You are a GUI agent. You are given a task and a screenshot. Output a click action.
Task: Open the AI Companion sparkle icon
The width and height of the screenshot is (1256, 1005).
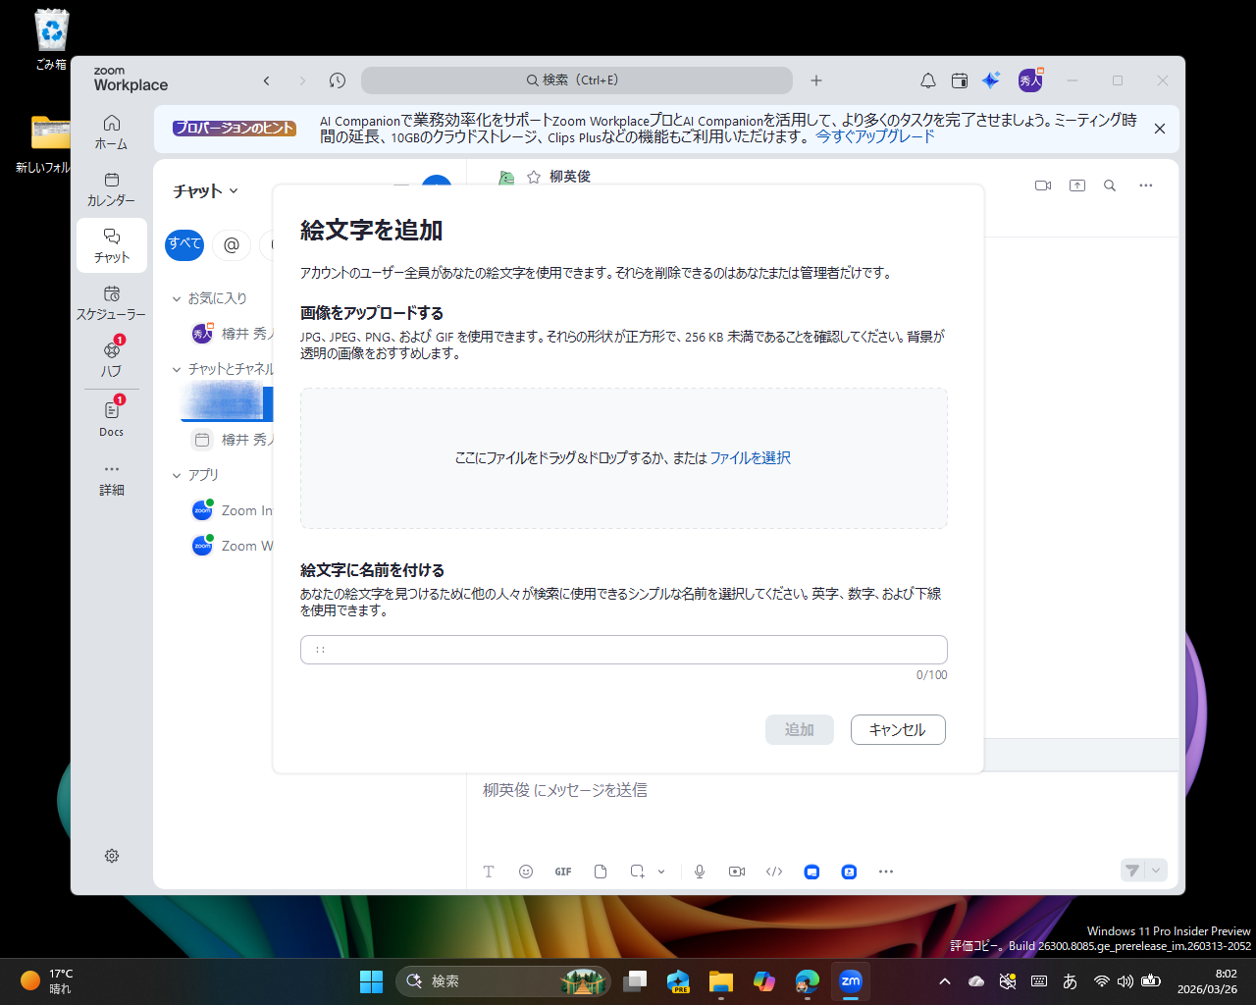992,80
